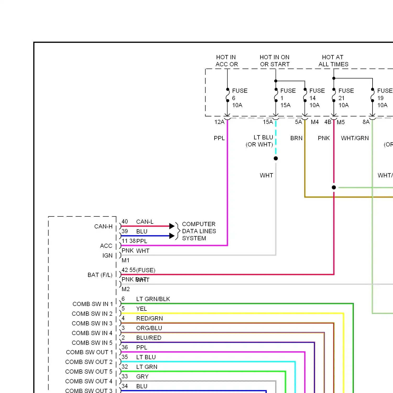Viewport: 393px width, 393px height.
Task: Click the BLU label at pin 34
Action: click(x=142, y=386)
